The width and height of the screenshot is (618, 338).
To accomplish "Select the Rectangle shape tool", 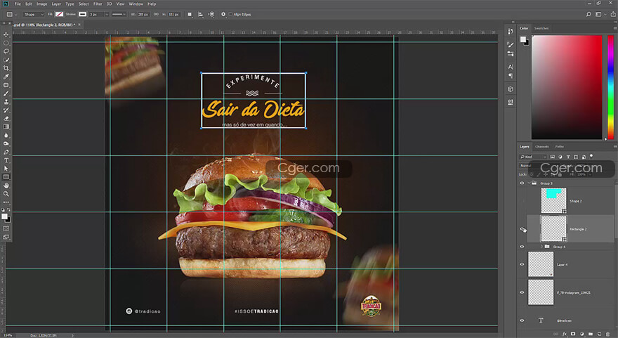I will [x=6, y=177].
